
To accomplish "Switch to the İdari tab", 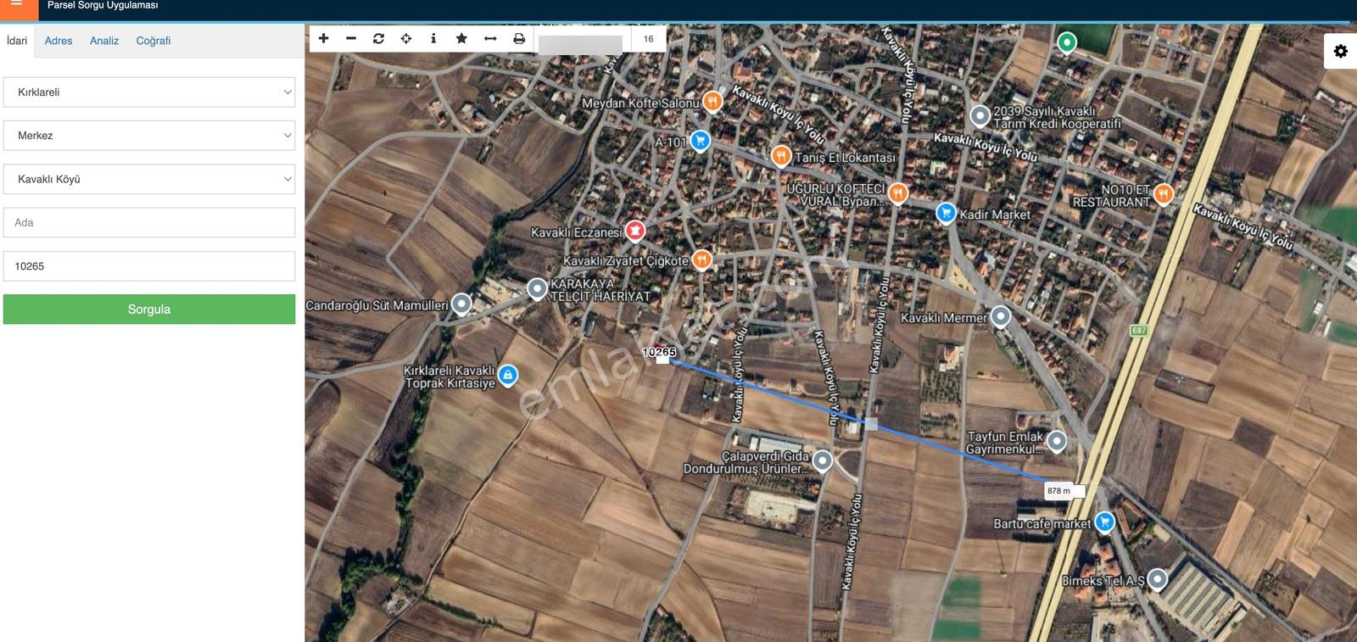I will (x=17, y=41).
